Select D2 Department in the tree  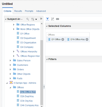(x=28, y=38)
